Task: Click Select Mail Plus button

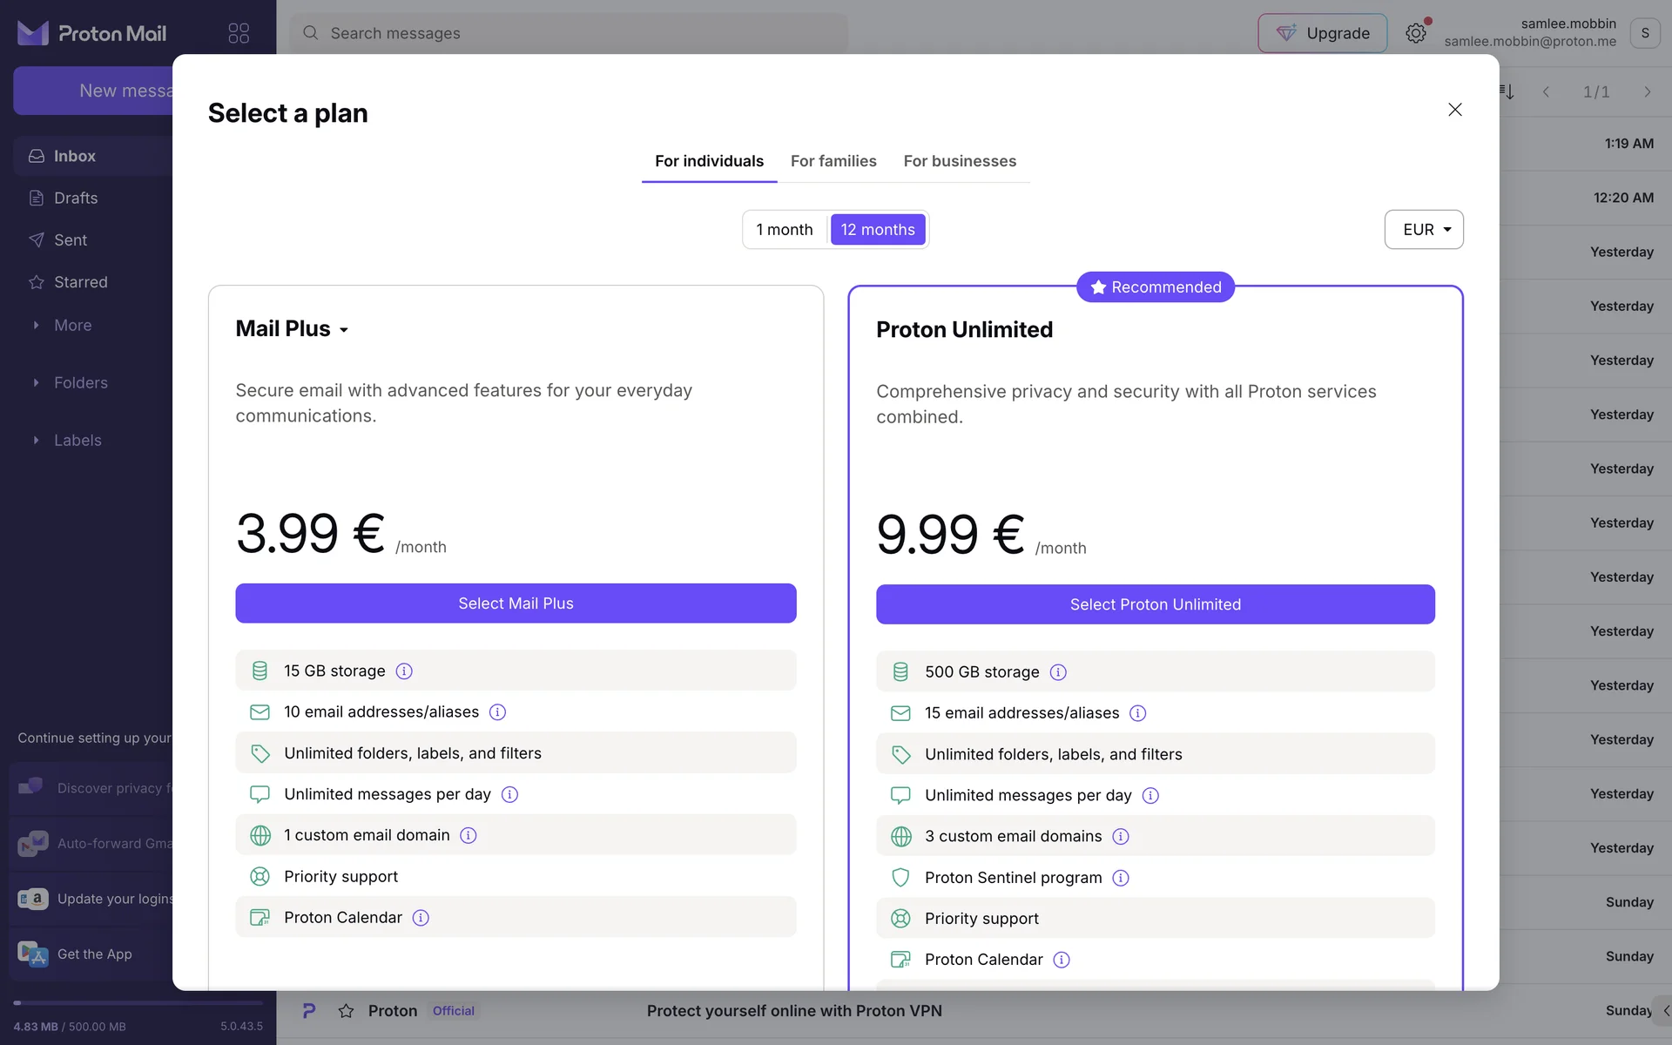Action: point(516,603)
